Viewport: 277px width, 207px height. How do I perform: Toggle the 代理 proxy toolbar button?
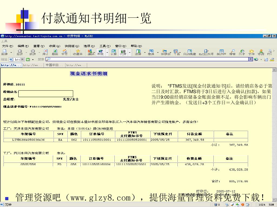click(123, 52)
